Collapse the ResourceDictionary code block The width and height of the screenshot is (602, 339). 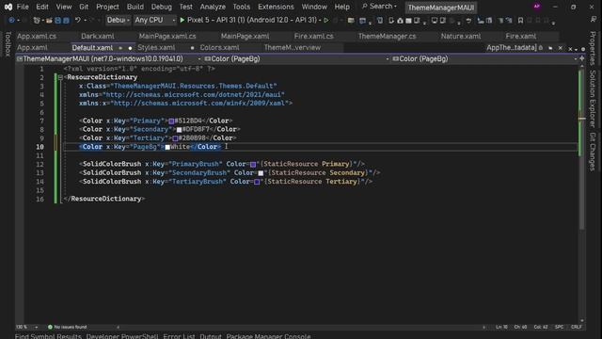pos(60,77)
